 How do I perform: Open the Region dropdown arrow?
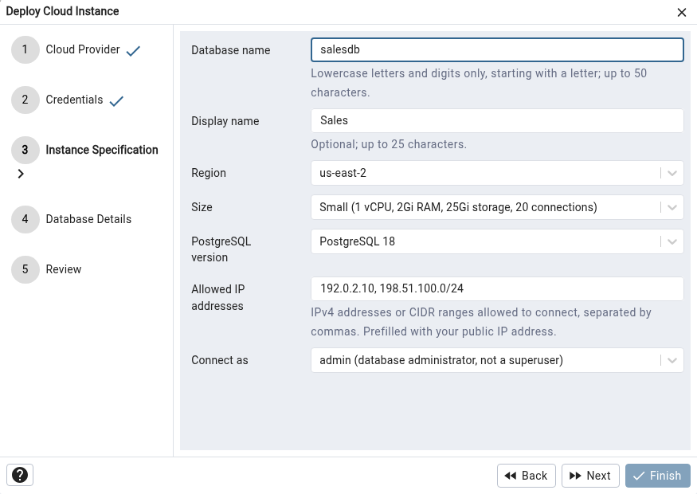point(672,173)
